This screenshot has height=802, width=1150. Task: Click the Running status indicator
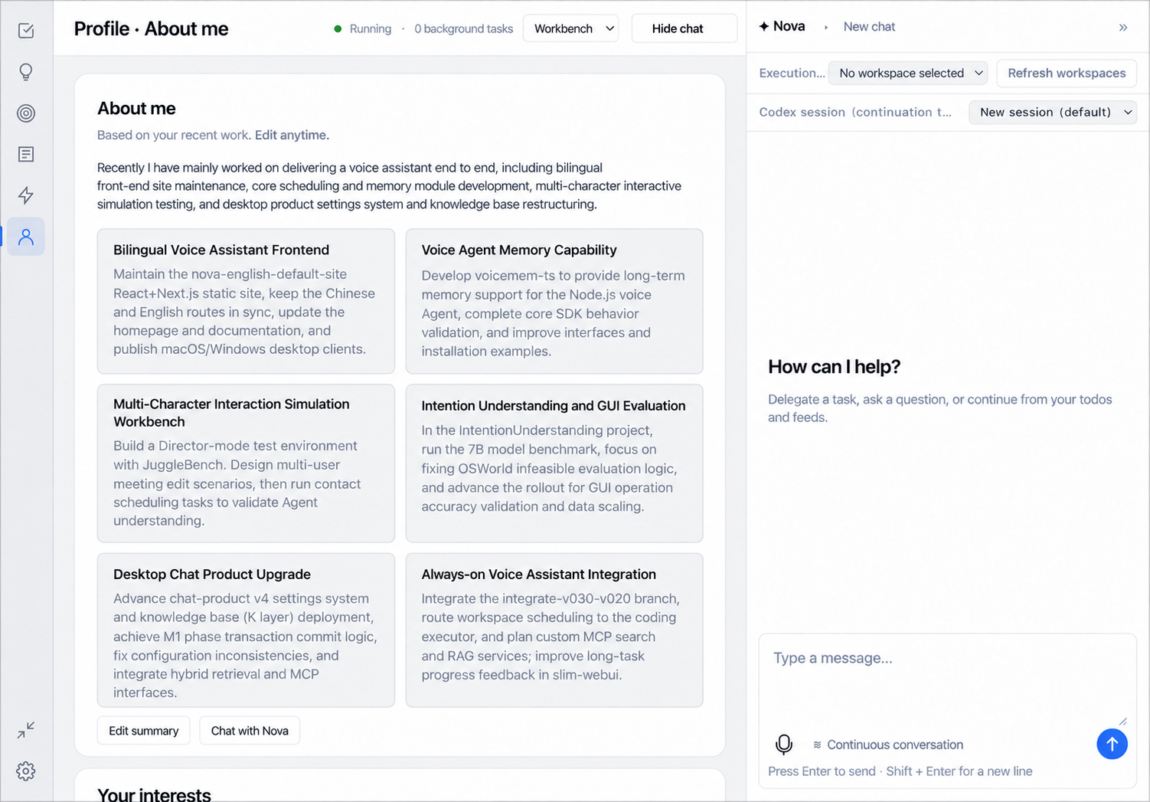coord(363,28)
